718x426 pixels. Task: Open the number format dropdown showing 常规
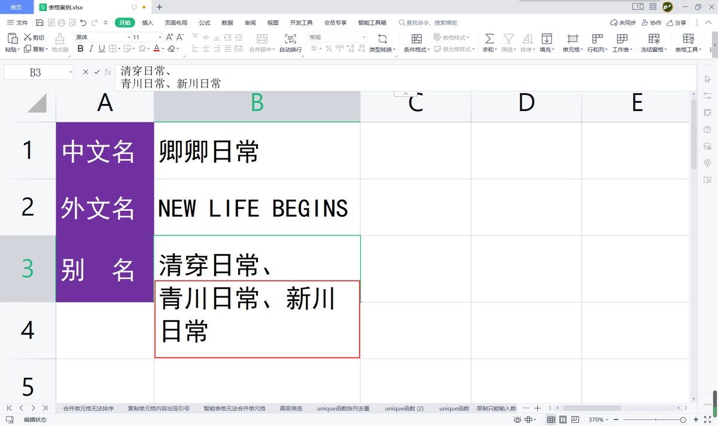[x=364, y=37]
